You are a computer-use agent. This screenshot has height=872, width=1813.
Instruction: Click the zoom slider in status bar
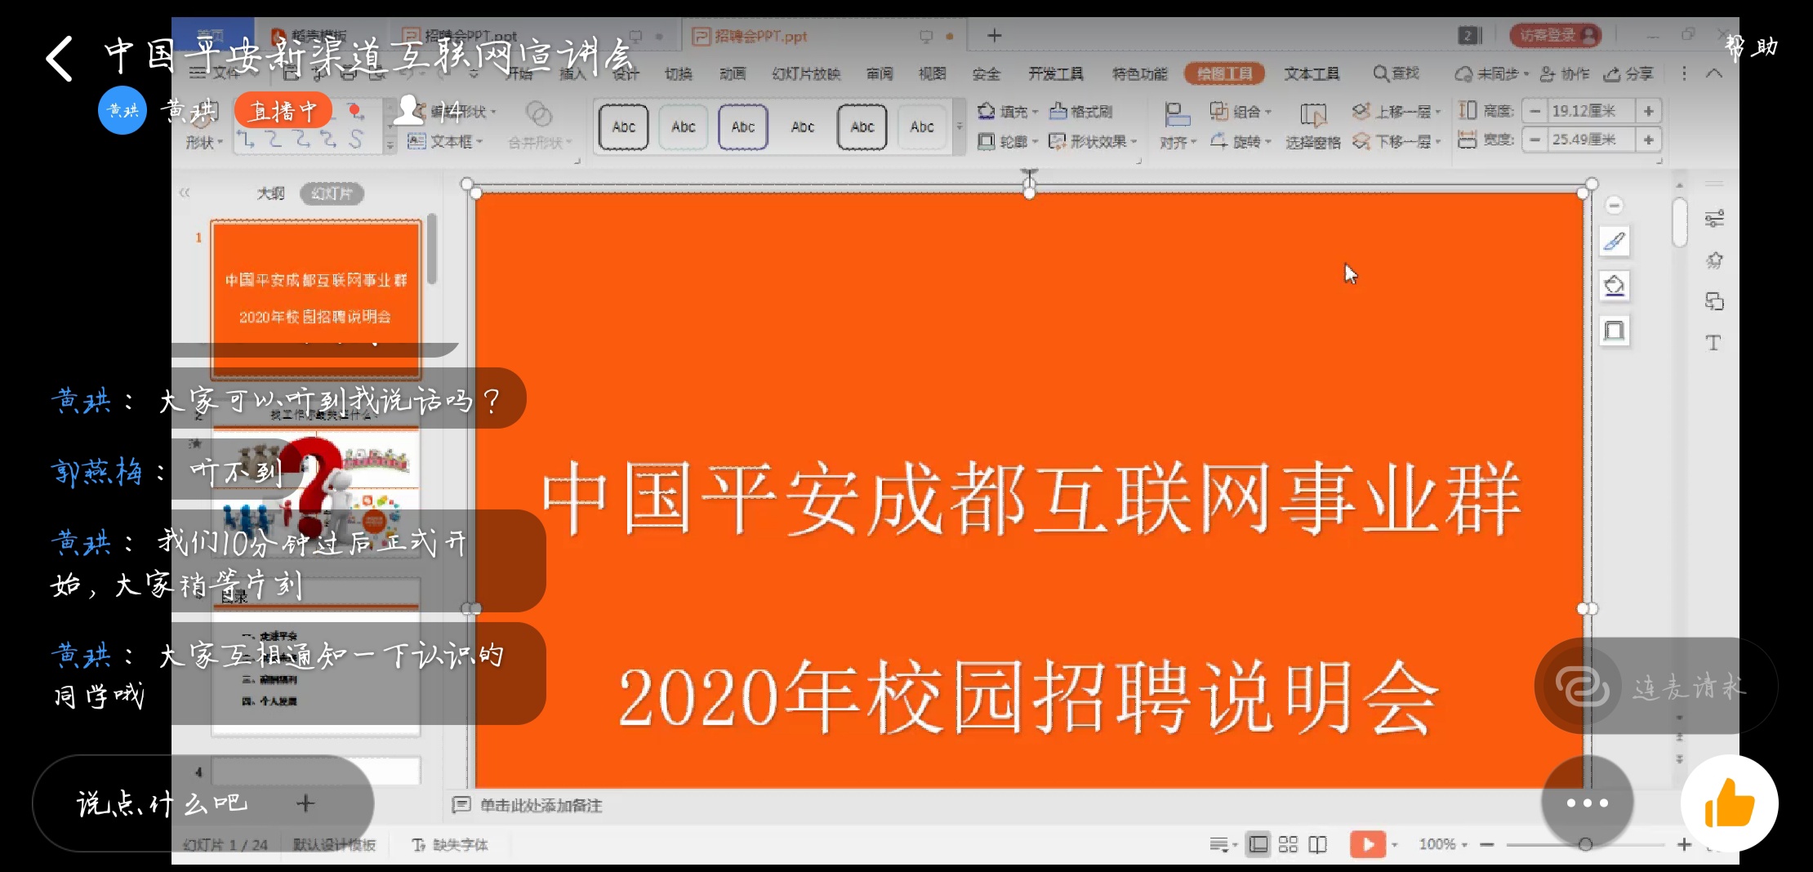pos(1585,844)
